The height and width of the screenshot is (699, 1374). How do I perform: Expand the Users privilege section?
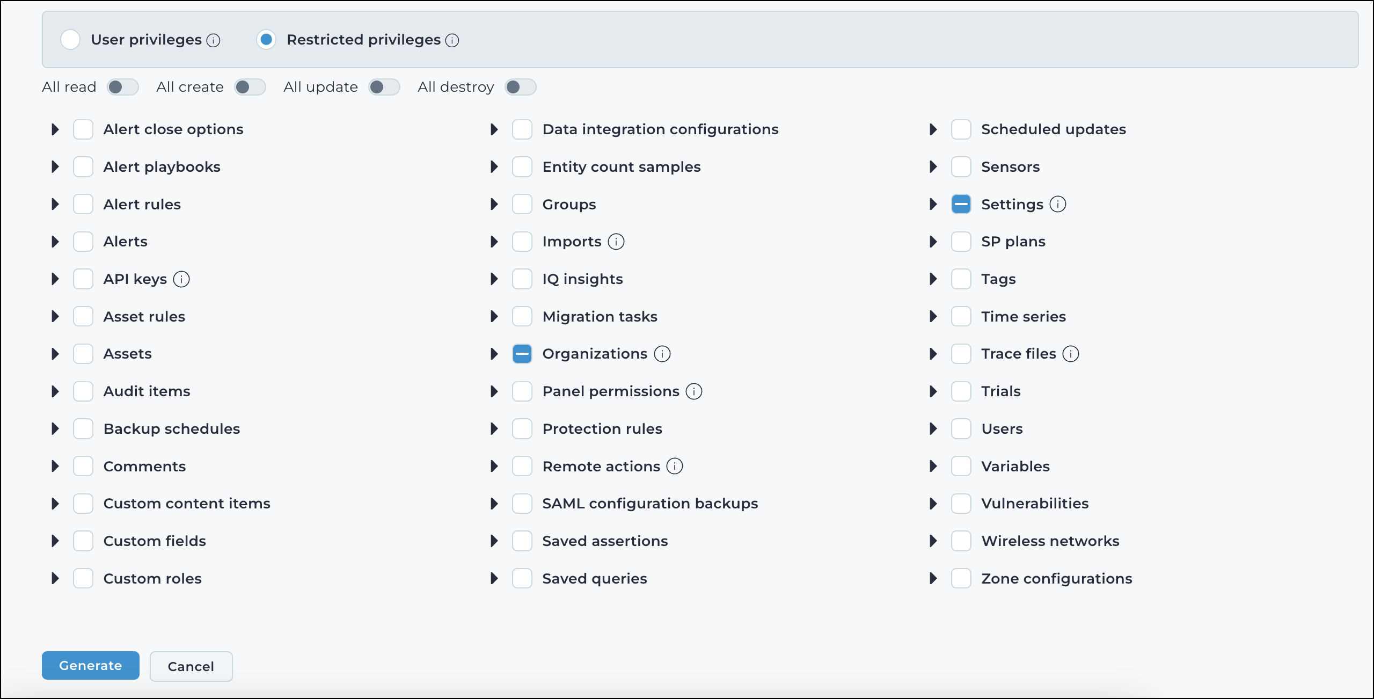coord(933,428)
